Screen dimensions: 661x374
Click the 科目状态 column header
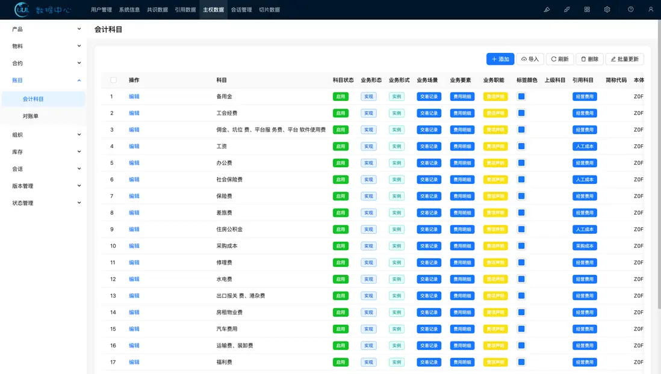343,80
